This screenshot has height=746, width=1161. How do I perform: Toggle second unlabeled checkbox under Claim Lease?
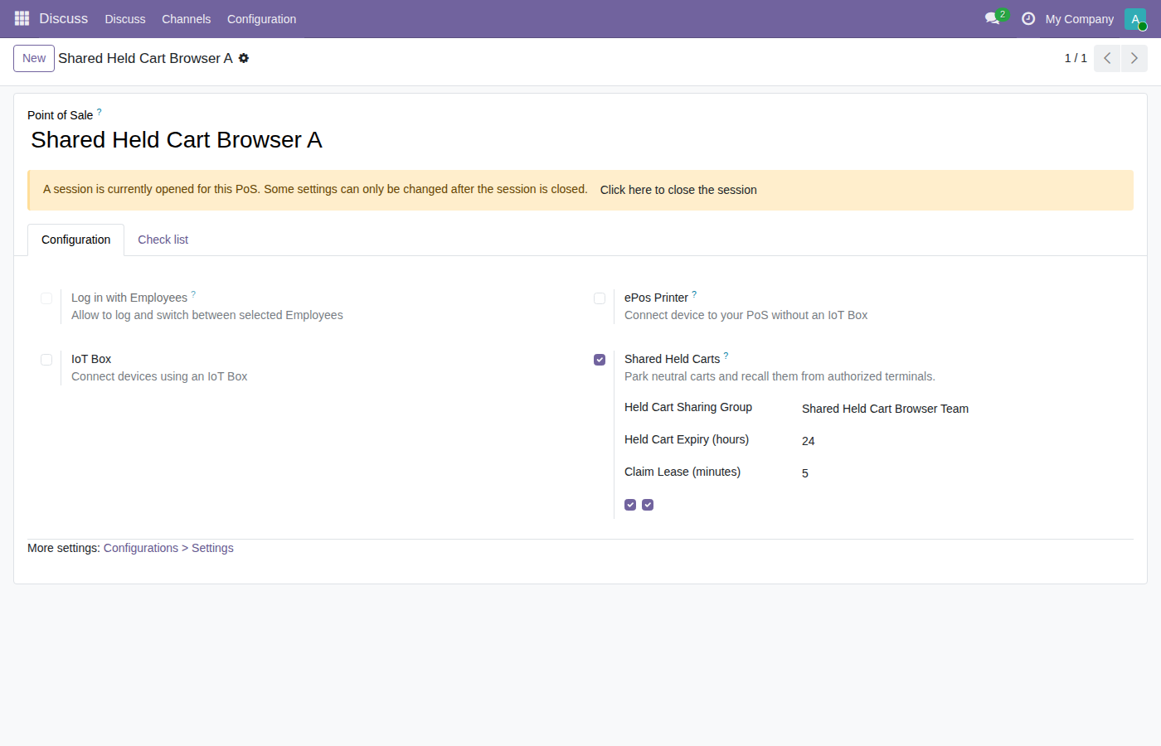[648, 505]
